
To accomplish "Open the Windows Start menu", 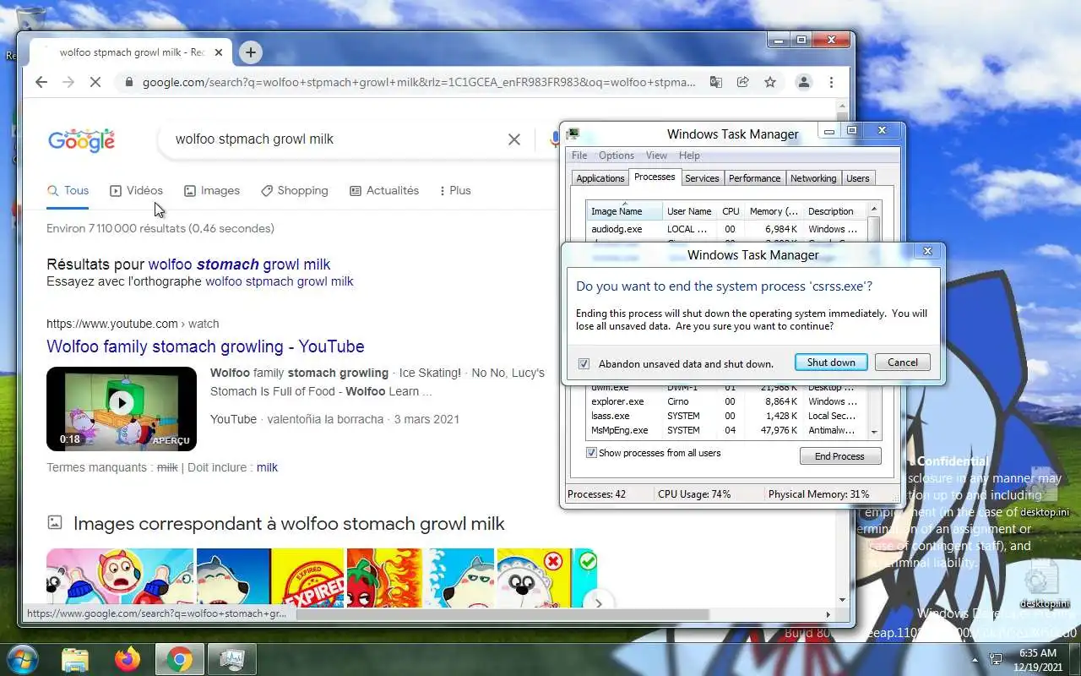I will click(x=21, y=659).
